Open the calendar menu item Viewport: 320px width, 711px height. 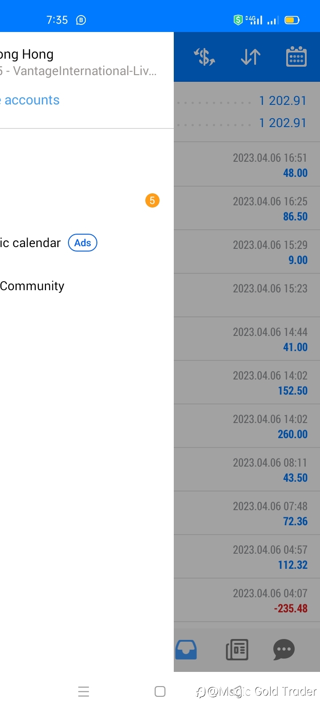(x=31, y=243)
